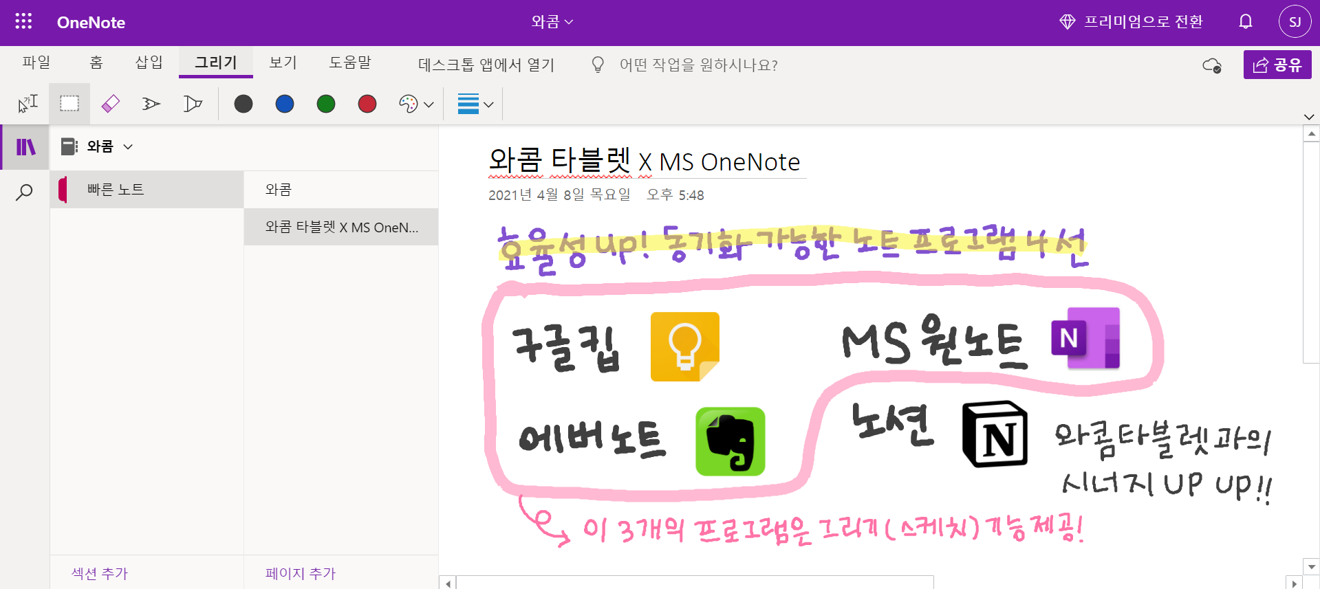1320x589 pixels.
Task: Open the app launcher grid icon
Action: (23, 21)
